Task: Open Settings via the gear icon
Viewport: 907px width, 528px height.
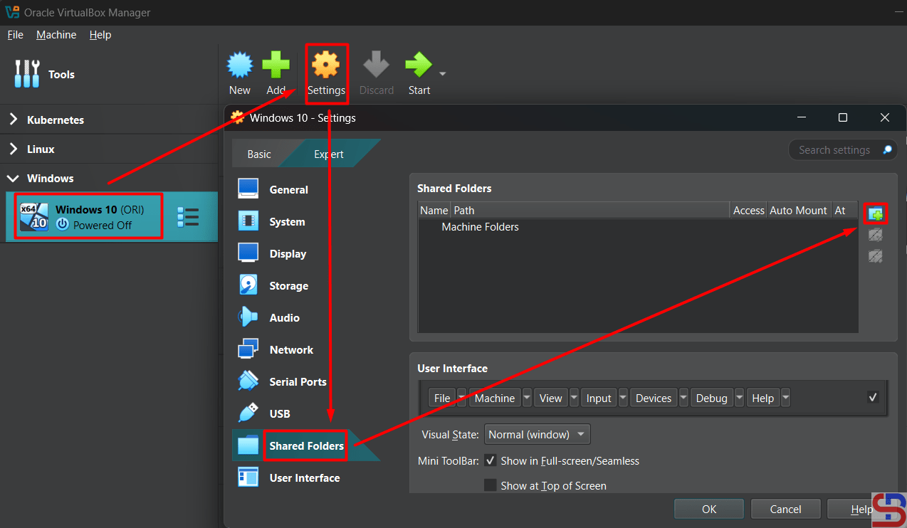Action: point(326,66)
